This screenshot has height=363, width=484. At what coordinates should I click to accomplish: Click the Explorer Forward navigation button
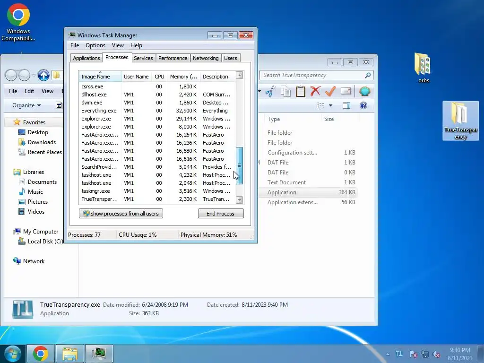click(x=24, y=75)
